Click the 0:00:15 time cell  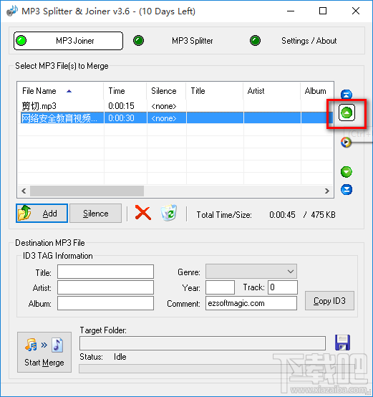121,106
